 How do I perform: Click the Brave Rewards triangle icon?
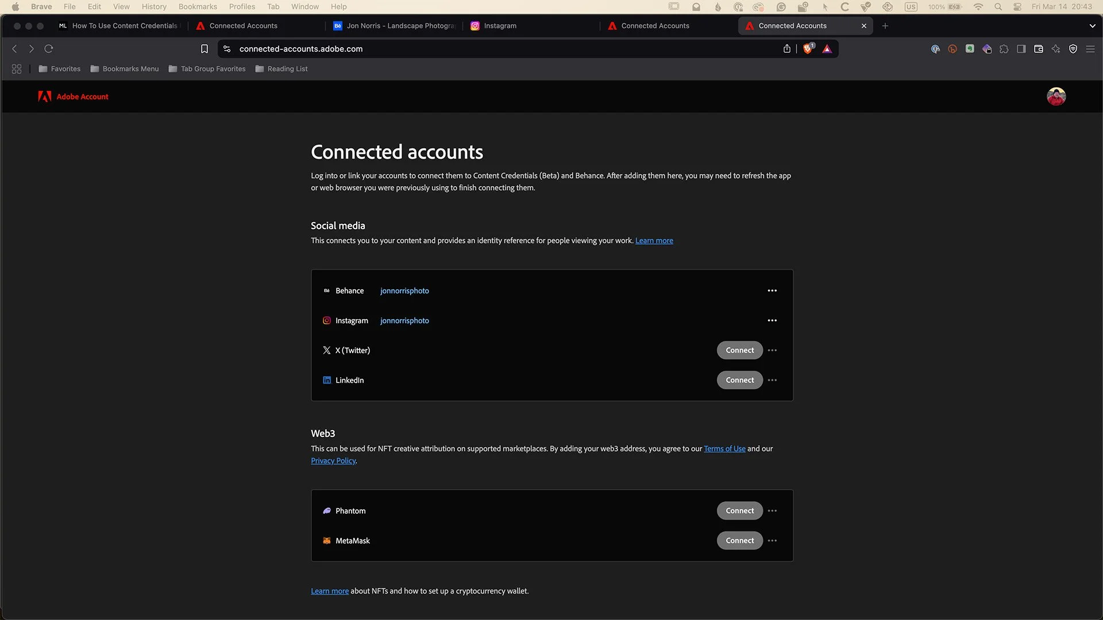[827, 49]
